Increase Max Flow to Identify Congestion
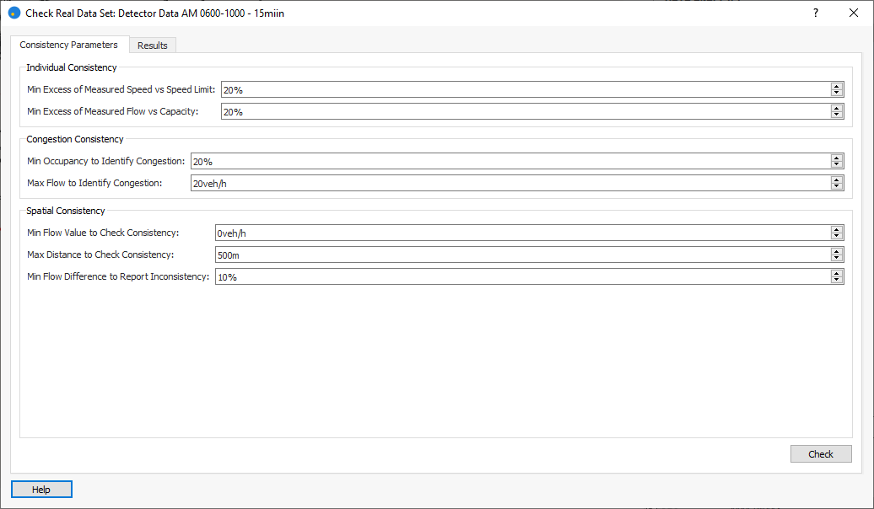 (x=836, y=179)
